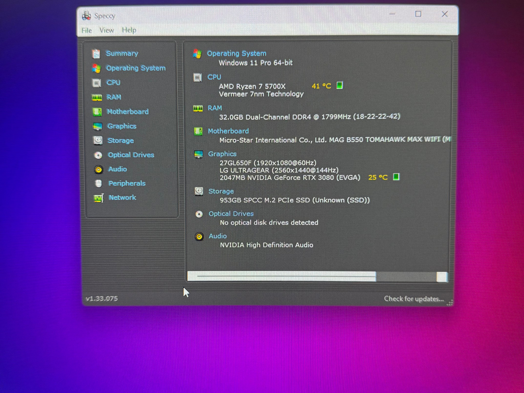Click the Graphics monitor icon in summary pane
524x393 pixels.
pos(199,154)
